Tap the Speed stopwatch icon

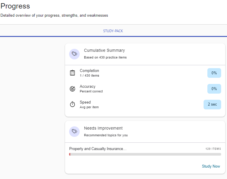pyautogui.click(x=72, y=104)
